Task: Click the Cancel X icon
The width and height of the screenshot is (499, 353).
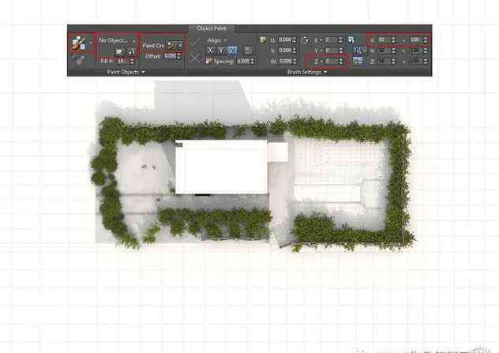Action: pos(195,58)
